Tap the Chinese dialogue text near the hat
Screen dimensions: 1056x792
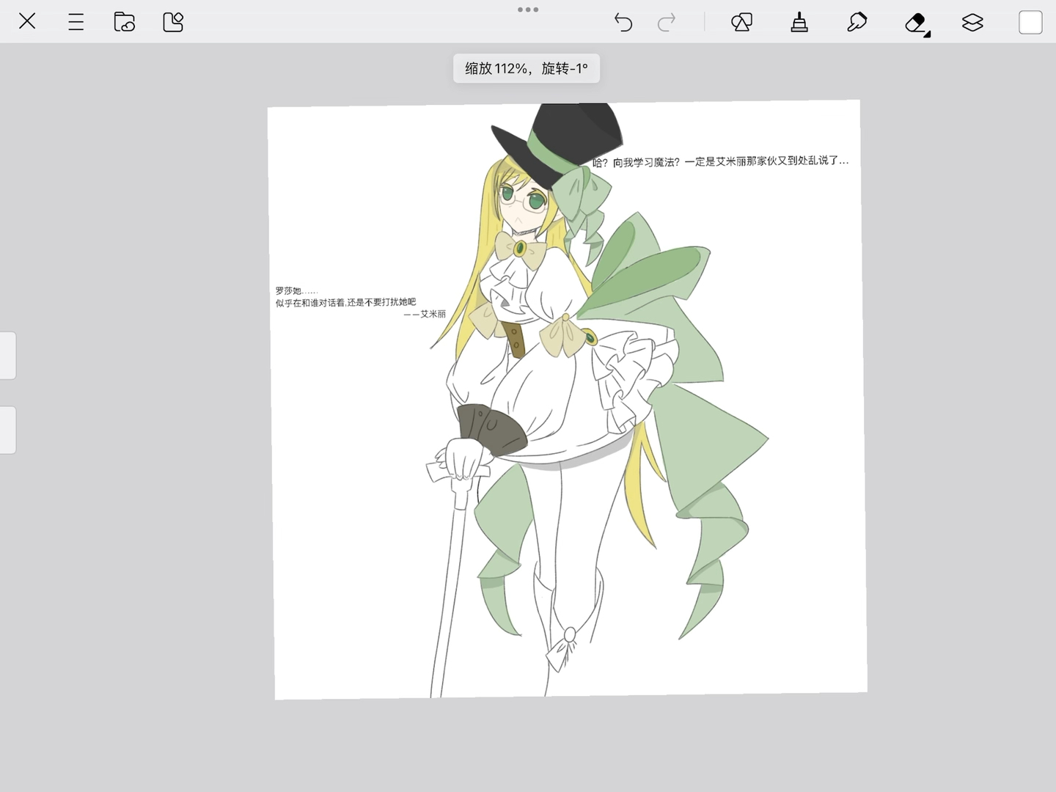[x=720, y=161]
